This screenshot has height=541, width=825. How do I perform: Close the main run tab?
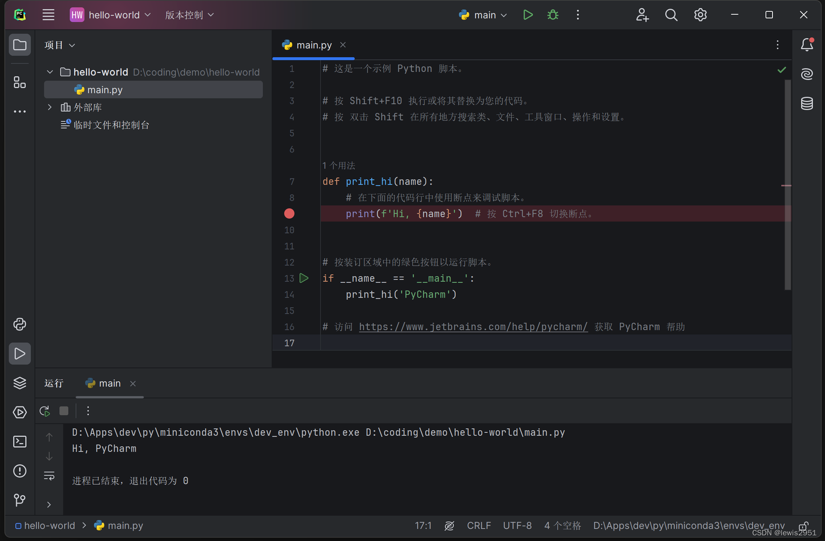click(x=133, y=383)
